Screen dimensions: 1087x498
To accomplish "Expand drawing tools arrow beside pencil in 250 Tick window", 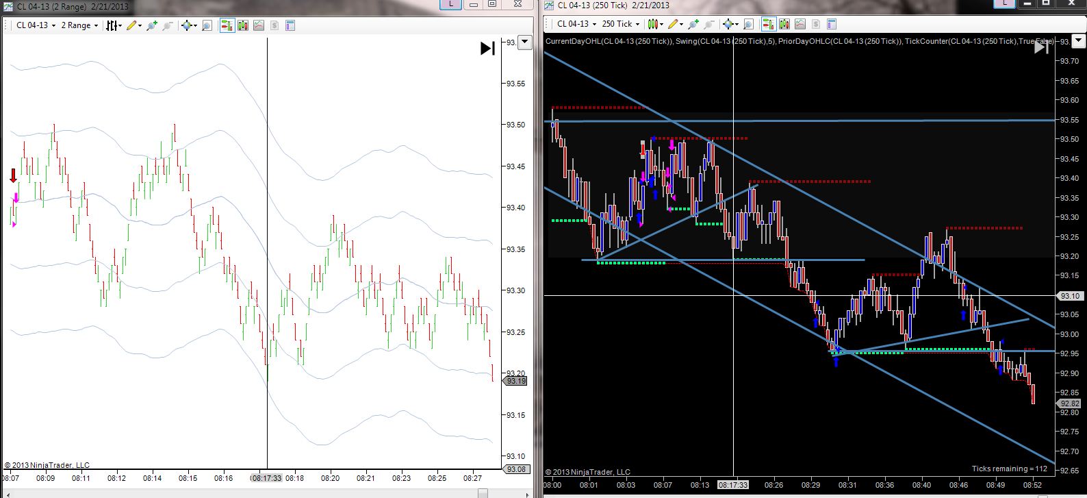I will pos(682,25).
